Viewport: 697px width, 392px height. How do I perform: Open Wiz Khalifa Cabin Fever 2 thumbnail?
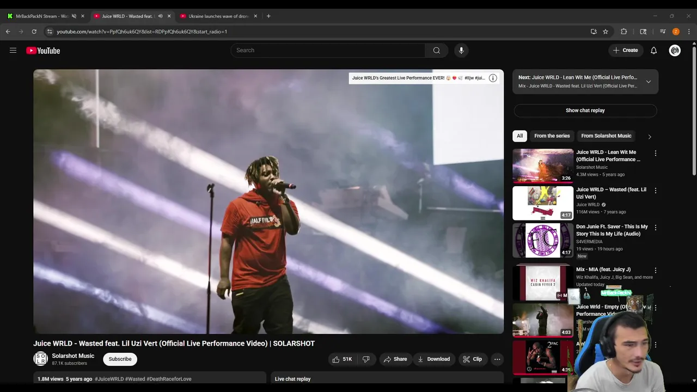pos(543,283)
